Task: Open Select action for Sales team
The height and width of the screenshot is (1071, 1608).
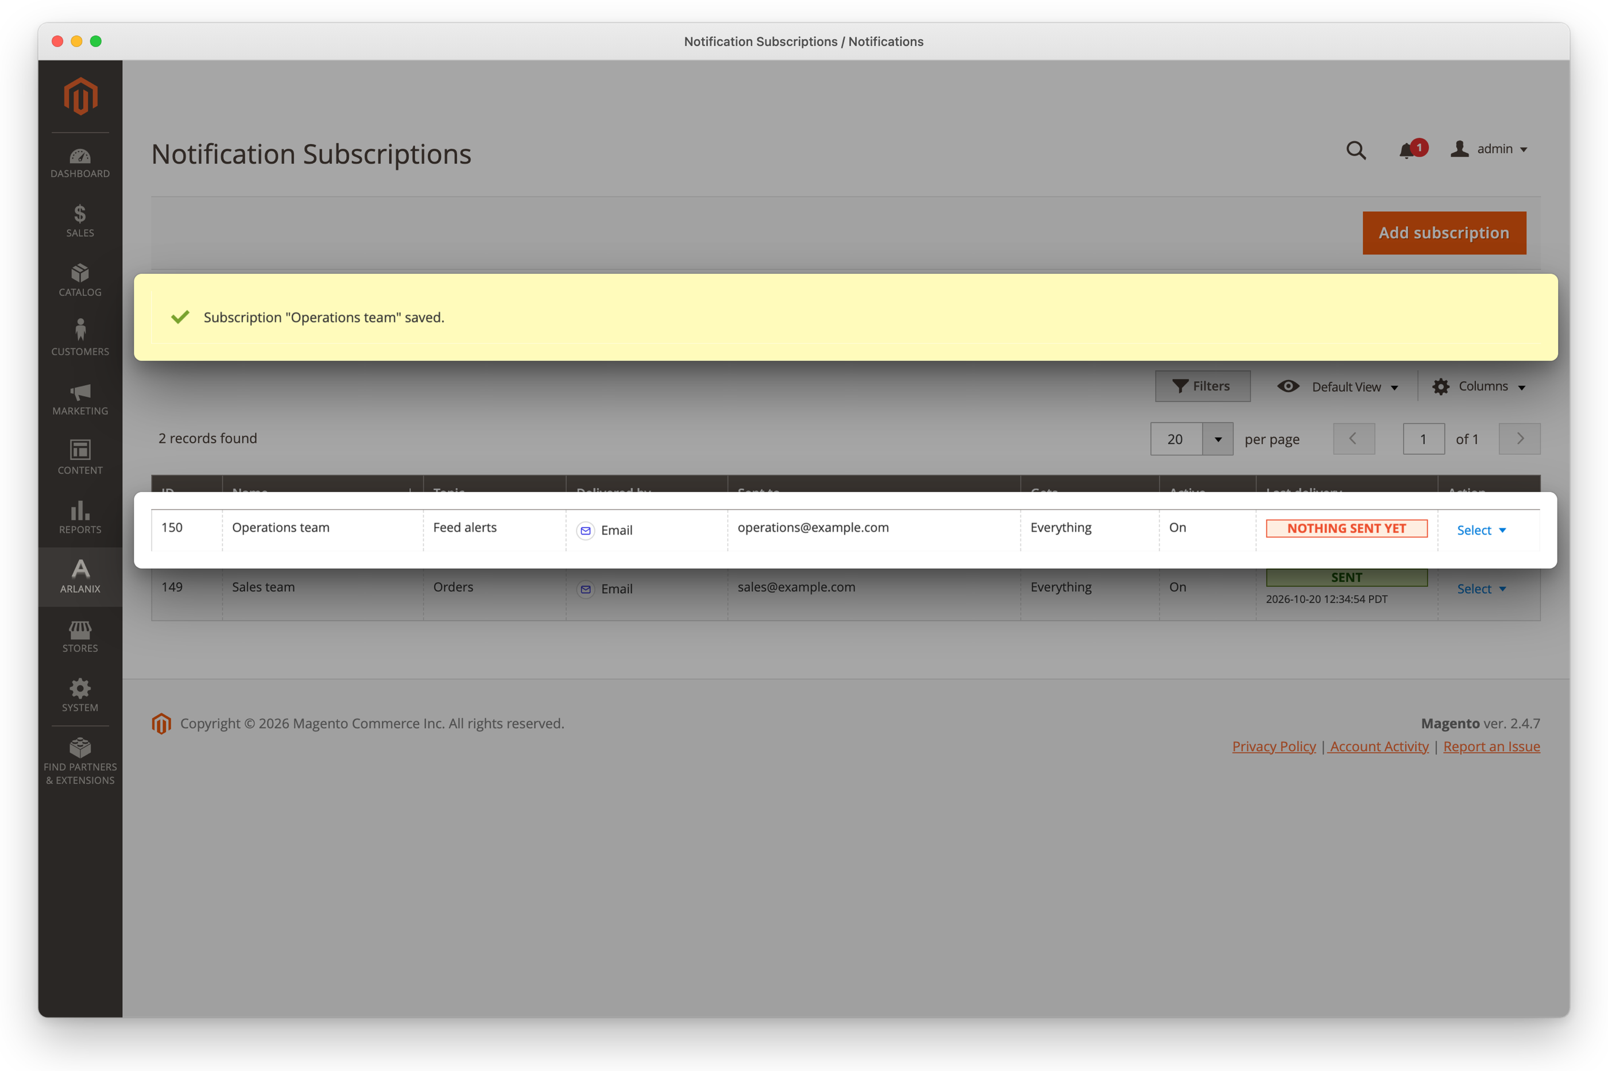Action: coord(1481,589)
